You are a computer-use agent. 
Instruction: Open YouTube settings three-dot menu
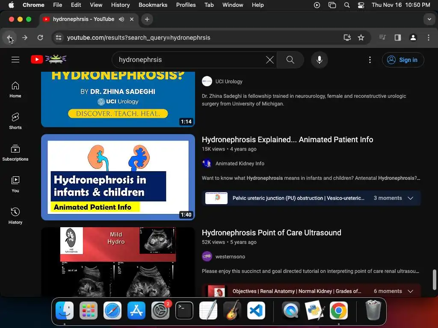(x=370, y=60)
